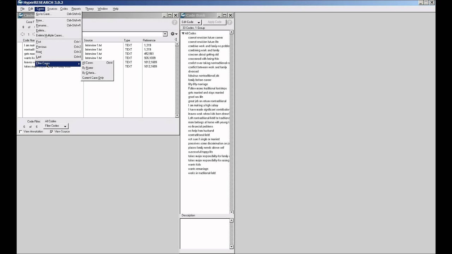Image resolution: width=452 pixels, height=254 pixels.
Task: Open the Help menu
Action: pos(115,9)
